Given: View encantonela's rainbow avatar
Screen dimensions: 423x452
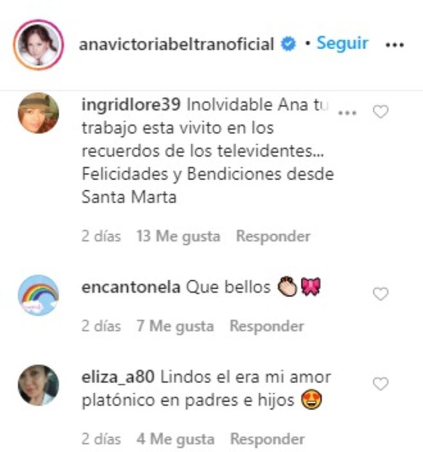Looking at the screenshot, I should pyautogui.click(x=39, y=295).
